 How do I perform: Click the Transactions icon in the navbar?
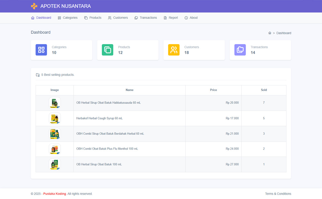[136, 18]
